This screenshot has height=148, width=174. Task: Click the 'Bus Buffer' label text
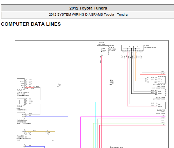click(x=160, y=112)
